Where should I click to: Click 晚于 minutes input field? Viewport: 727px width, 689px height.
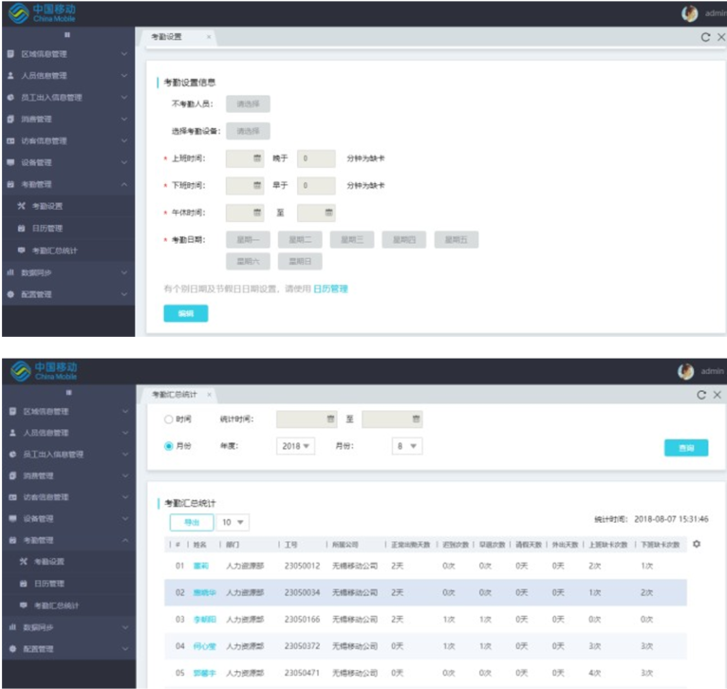coord(316,158)
